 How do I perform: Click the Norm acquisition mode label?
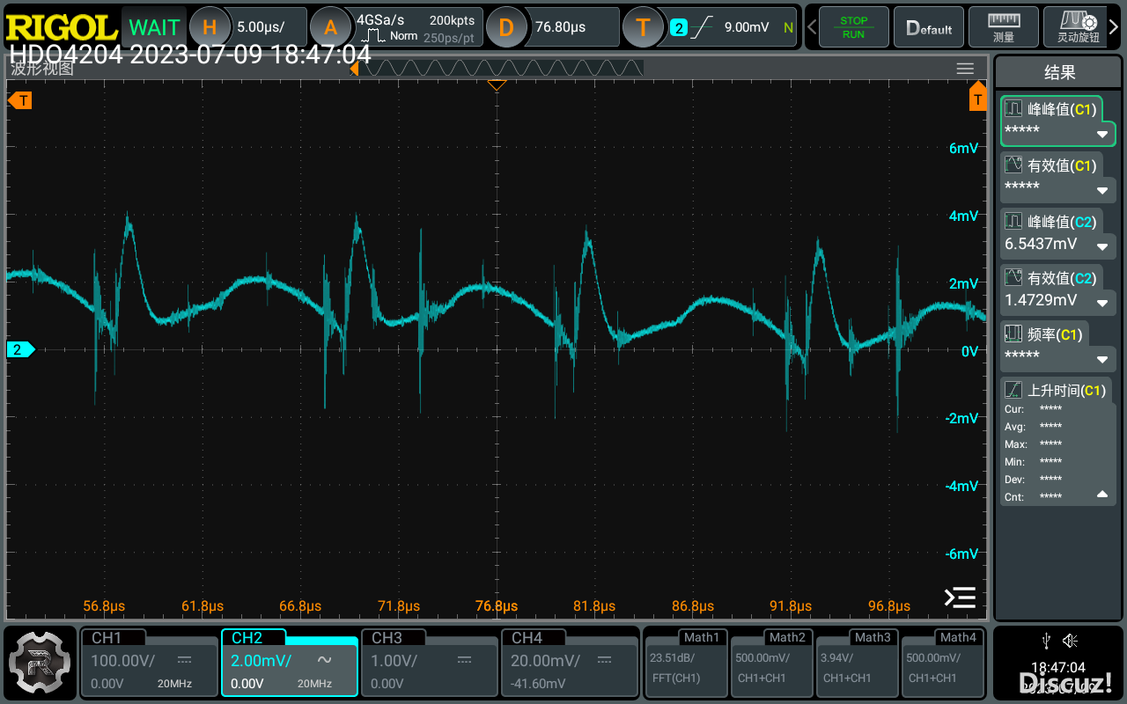pos(403,36)
